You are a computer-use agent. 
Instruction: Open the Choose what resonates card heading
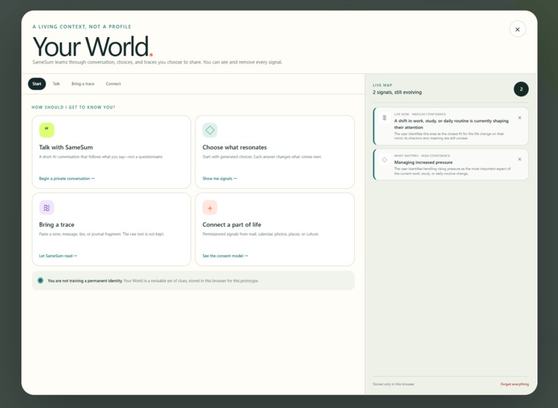click(234, 147)
